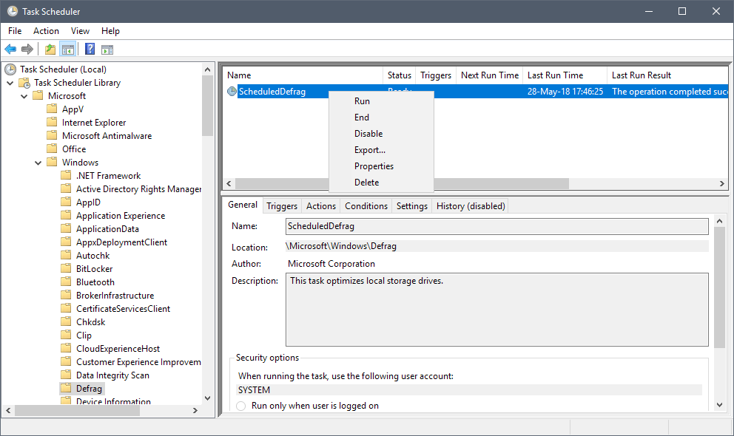Viewport: 734px width, 436px height.
Task: Choose Disable from the context menu
Action: 382,134
